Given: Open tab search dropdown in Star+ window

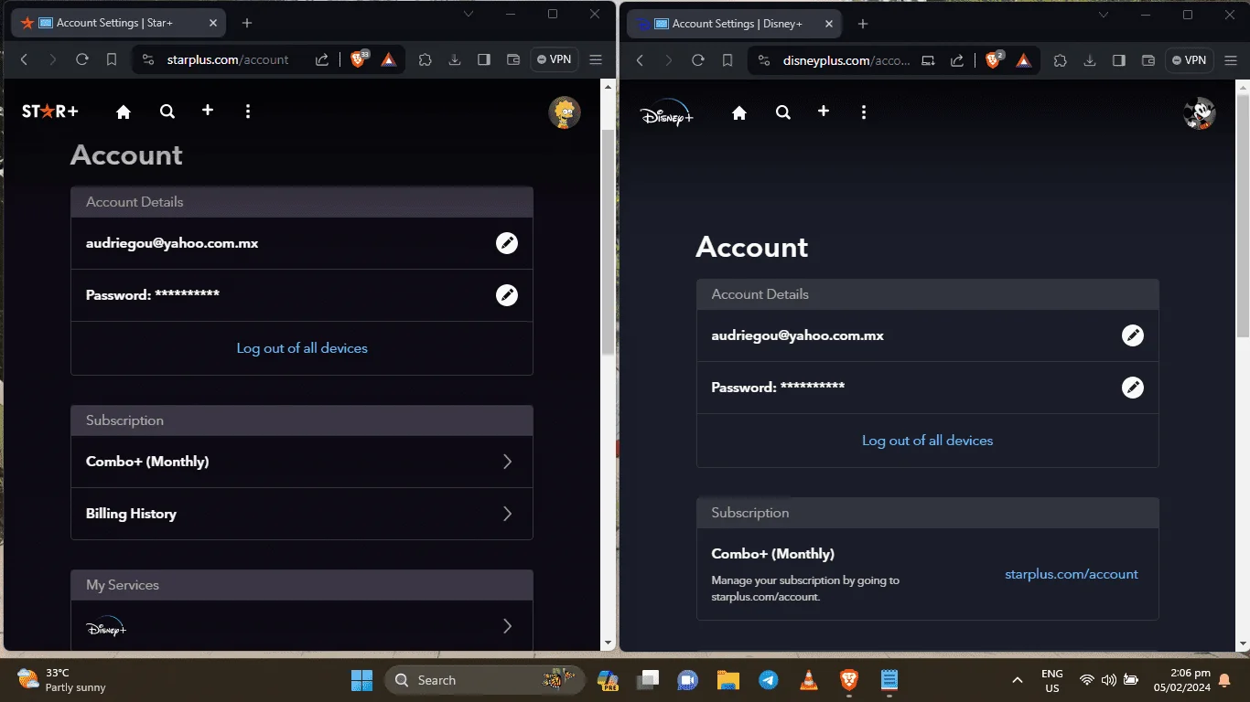Looking at the screenshot, I should pos(469,14).
